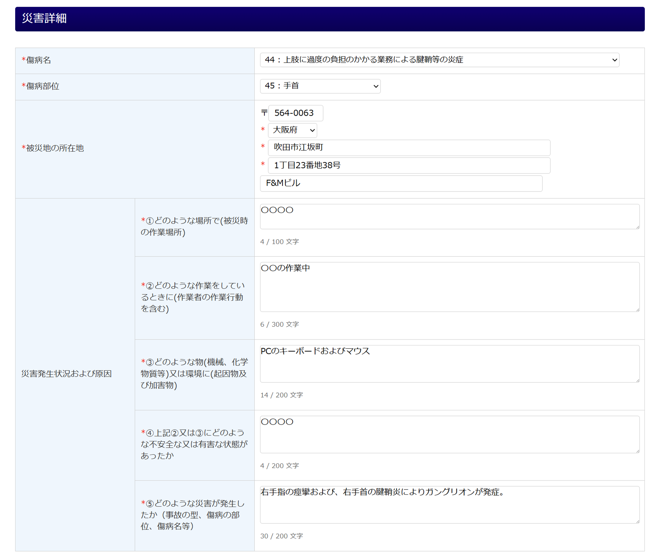Click the 1丁目23番地38号 address field
Image resolution: width=660 pixels, height=560 pixels.
pos(409,165)
